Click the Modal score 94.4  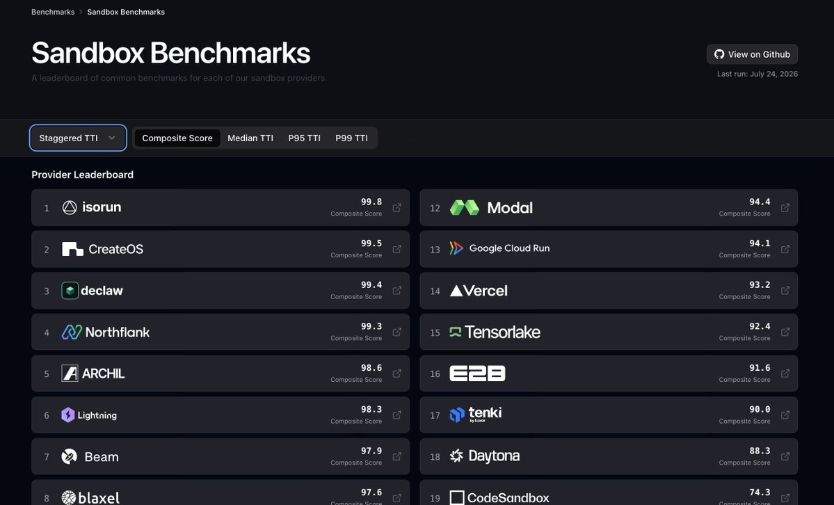(760, 202)
